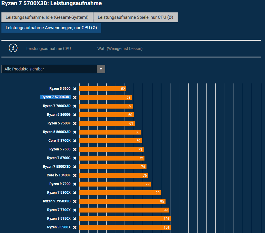
Task: Remove Ryzen 7 5800X using its X icon
Action: [75, 193]
